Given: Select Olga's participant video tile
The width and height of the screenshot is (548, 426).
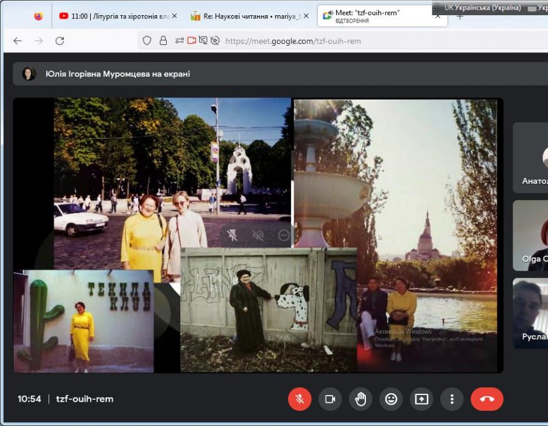Looking at the screenshot, I should [x=531, y=235].
